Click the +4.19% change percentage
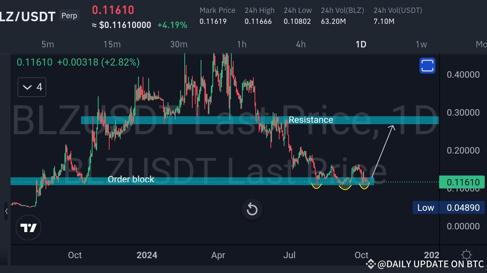The height and width of the screenshot is (273, 487). (x=172, y=25)
